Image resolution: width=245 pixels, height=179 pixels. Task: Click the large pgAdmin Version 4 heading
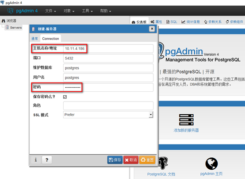pyautogui.click(x=192, y=51)
